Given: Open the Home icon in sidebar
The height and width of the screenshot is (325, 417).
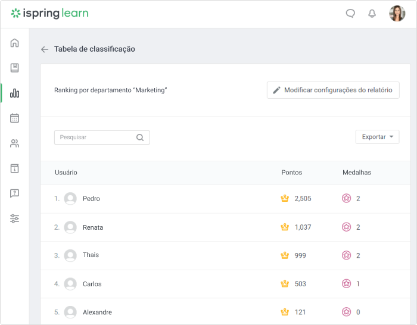Looking at the screenshot, I should tap(15, 43).
